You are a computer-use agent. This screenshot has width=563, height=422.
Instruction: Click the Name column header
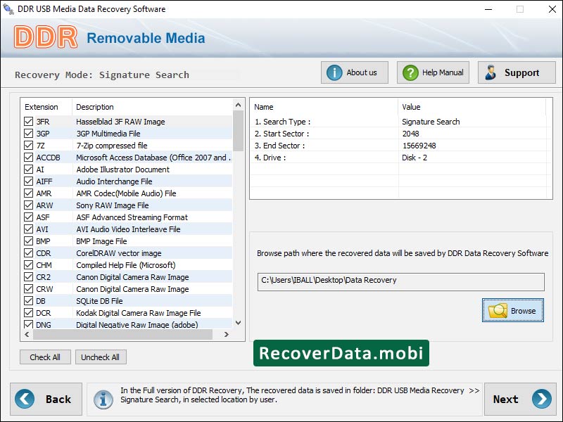[x=324, y=107]
